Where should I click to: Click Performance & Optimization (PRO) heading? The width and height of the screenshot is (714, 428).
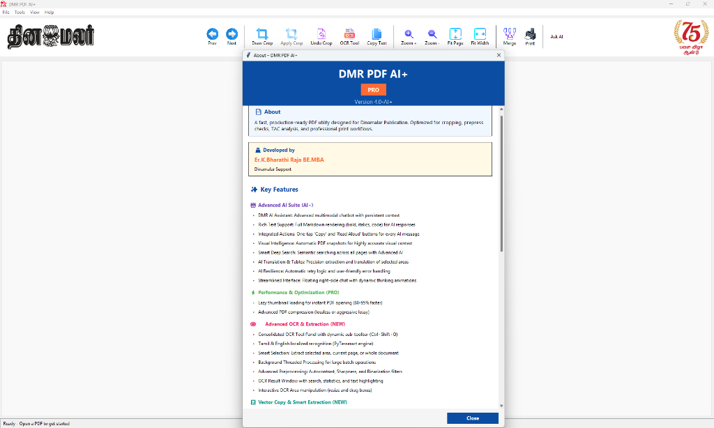coord(298,293)
